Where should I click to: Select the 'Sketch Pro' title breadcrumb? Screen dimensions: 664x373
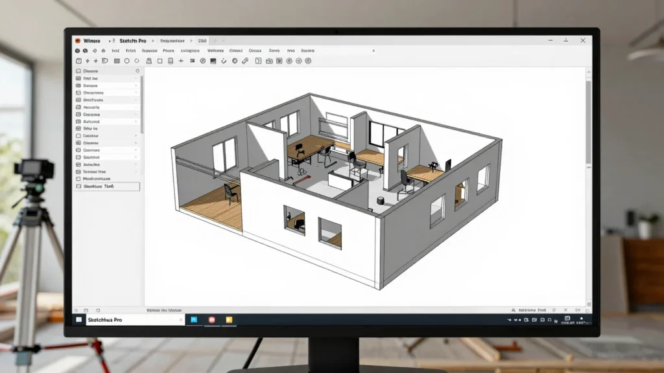click(x=132, y=41)
